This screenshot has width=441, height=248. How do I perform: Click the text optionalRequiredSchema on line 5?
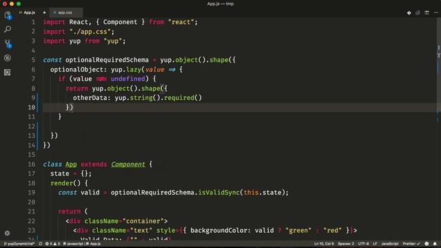107,60
